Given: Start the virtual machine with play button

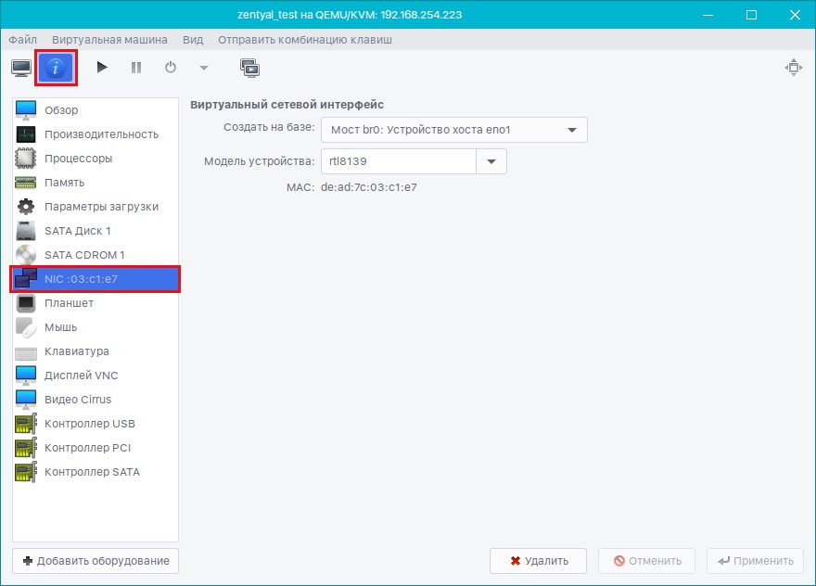Looking at the screenshot, I should tap(102, 68).
